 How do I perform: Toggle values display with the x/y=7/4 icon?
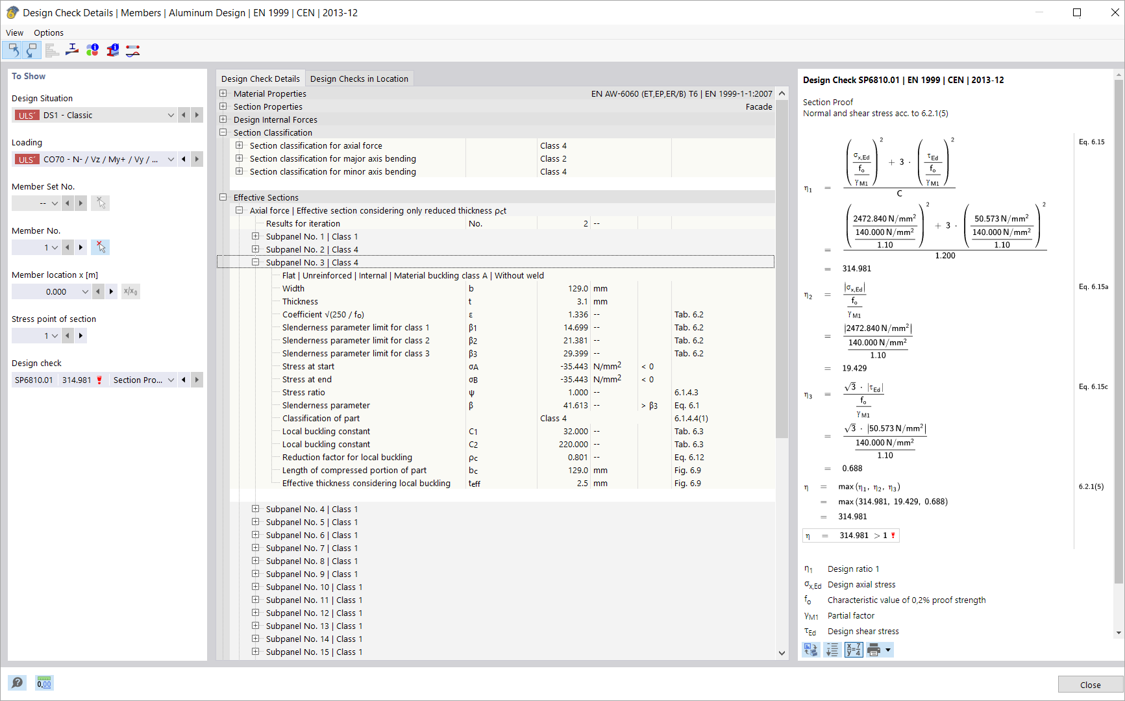tap(853, 649)
